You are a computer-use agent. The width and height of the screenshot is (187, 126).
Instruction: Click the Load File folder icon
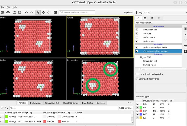tap(3, 12)
